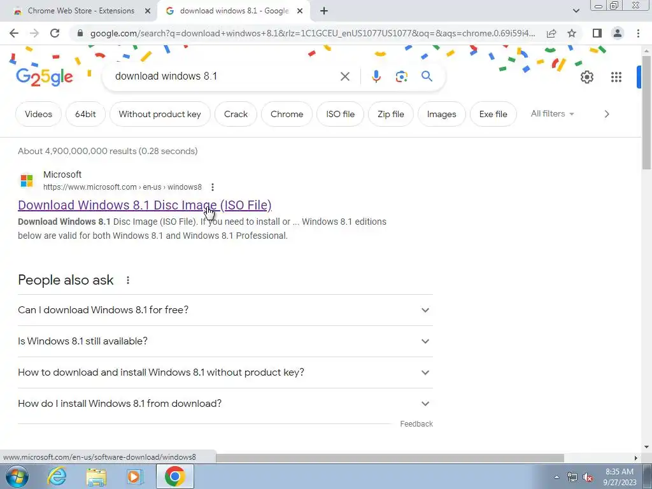The width and height of the screenshot is (652, 489).
Task: Click the horizontal scrollbar thumb
Action: 390,458
